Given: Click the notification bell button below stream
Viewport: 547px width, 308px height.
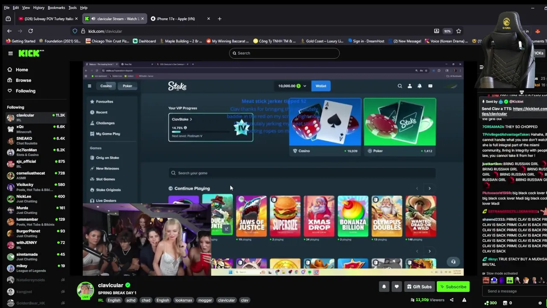Looking at the screenshot, I should tap(384, 287).
